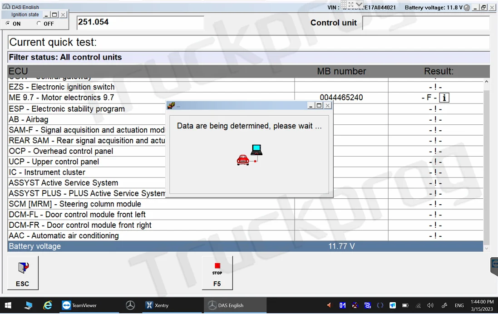
Task: Select SAM-F signal acquisition row
Action: click(245, 130)
